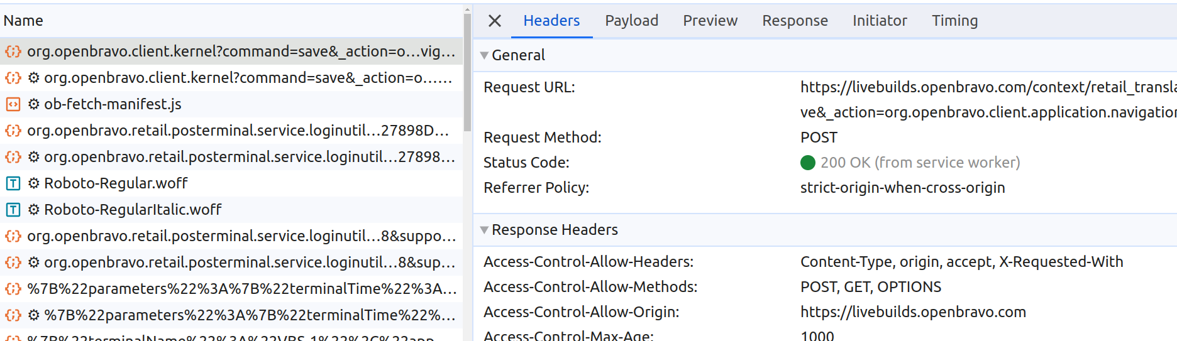
Task: Switch to the Payload tab
Action: [x=631, y=21]
